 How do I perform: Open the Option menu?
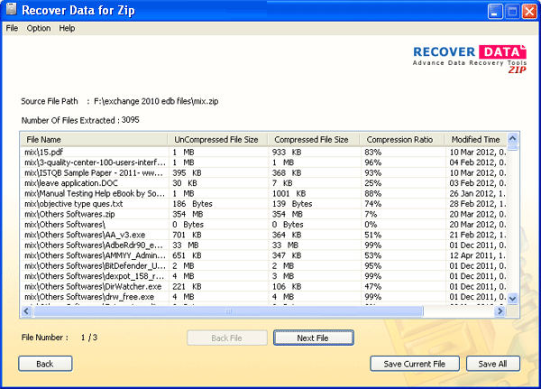coord(39,28)
